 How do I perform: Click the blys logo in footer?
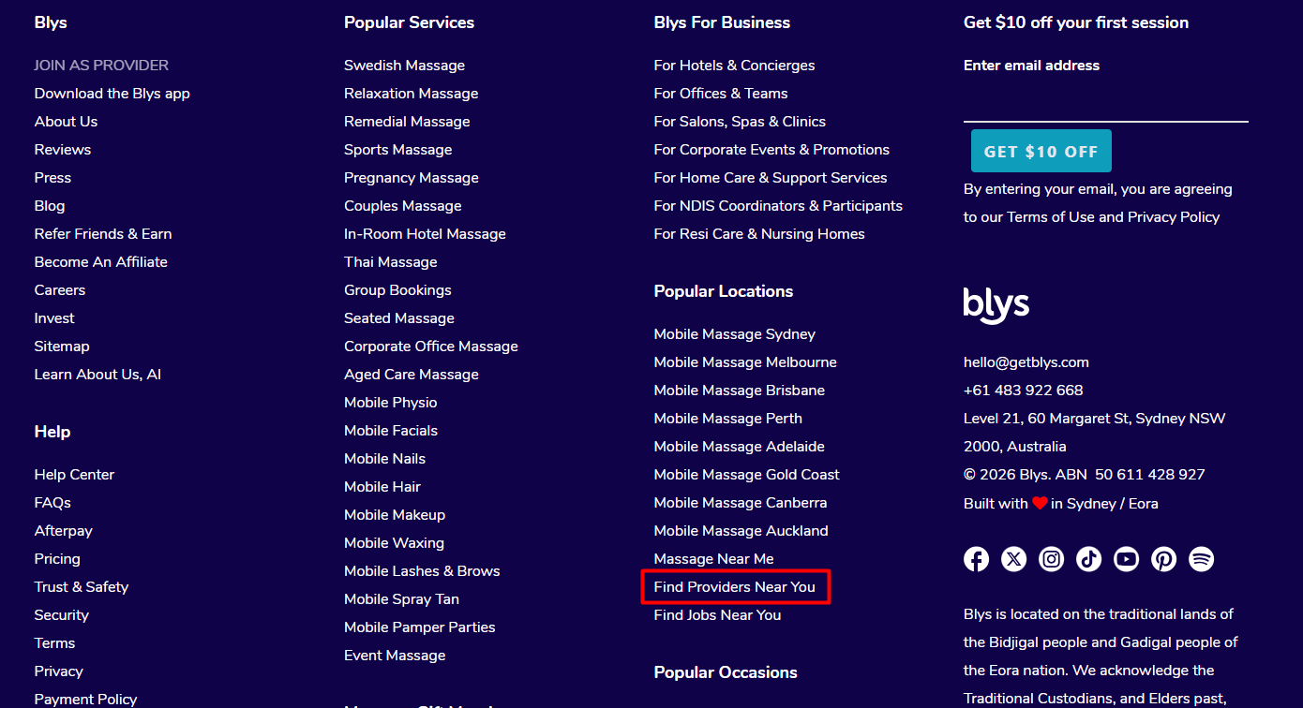point(996,305)
